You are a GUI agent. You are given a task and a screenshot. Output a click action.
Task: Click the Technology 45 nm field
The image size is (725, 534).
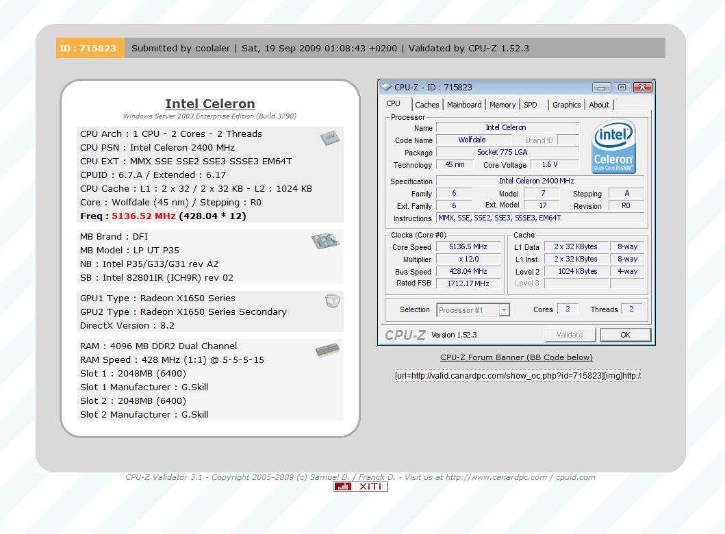click(x=455, y=164)
